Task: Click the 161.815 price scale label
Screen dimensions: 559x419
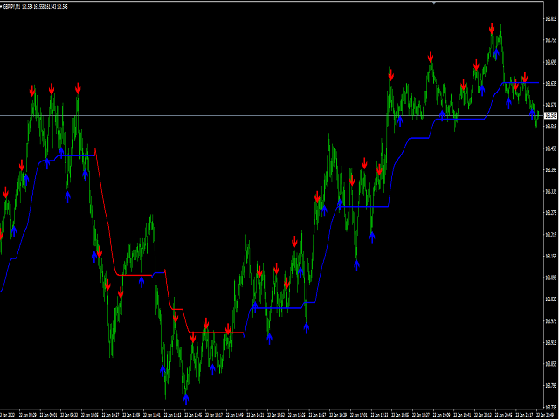Action: tap(551, 19)
